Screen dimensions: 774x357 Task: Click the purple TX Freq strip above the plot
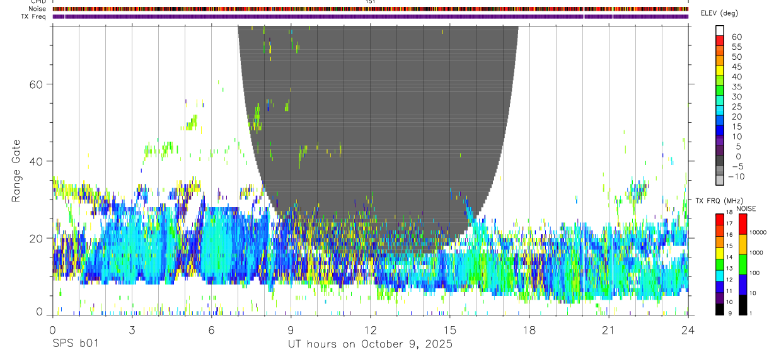[371, 16]
